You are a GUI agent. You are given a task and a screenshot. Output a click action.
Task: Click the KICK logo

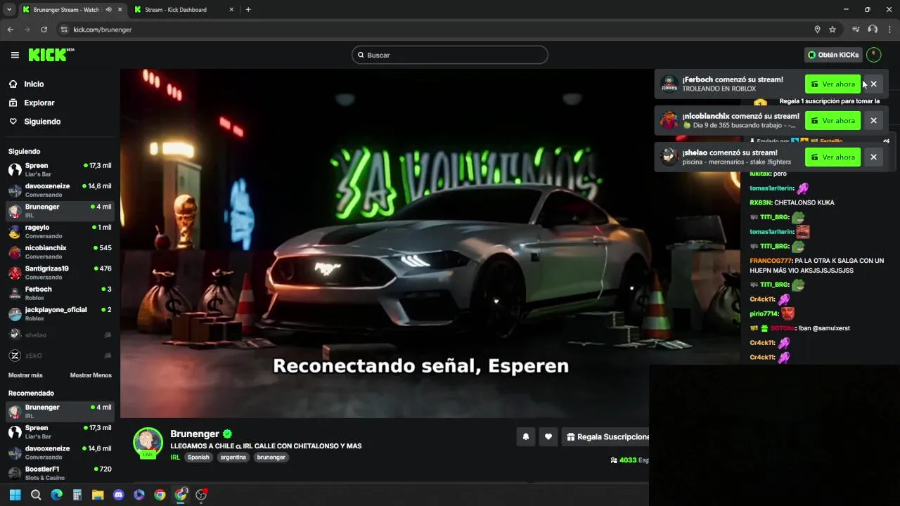[51, 55]
